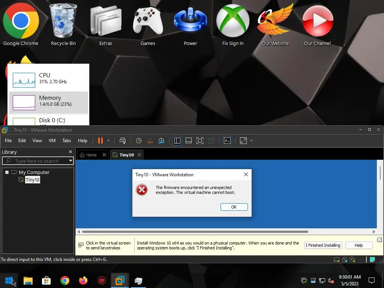Open the Edit menu
Viewport: 384px width, 288px height.
pos(22,141)
